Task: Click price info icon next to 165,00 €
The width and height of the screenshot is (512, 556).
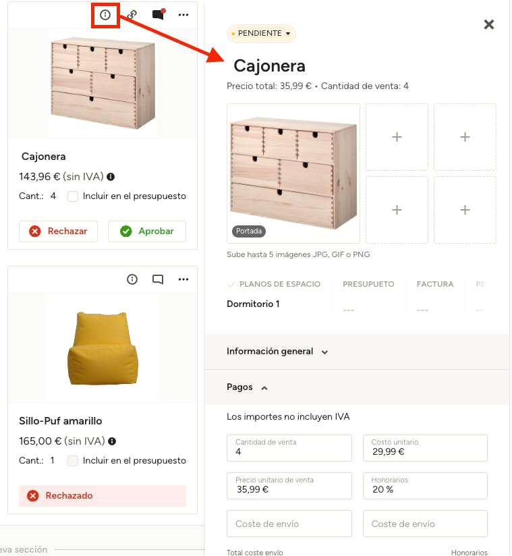Action: 112,441
